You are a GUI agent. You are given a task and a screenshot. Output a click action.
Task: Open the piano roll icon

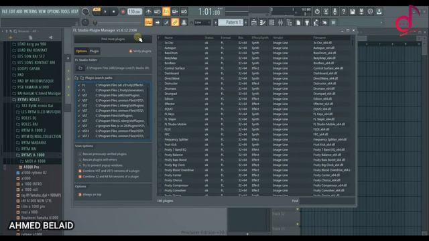263,22
